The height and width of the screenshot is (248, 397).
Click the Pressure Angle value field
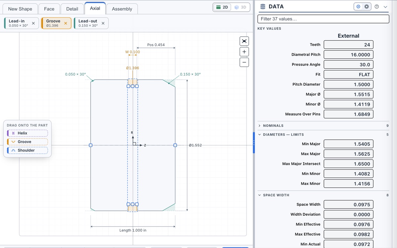348,64
